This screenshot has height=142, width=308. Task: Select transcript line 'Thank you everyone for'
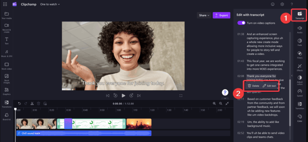tap(261, 76)
